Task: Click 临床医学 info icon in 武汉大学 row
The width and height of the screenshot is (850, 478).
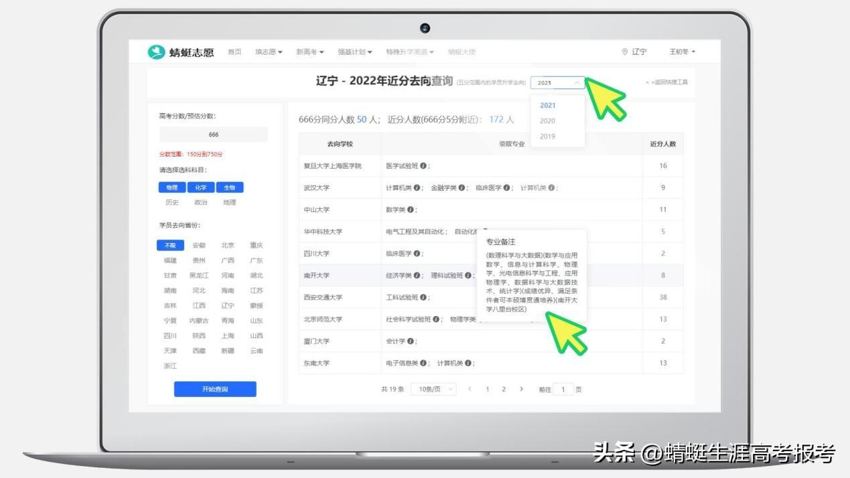Action: click(507, 188)
